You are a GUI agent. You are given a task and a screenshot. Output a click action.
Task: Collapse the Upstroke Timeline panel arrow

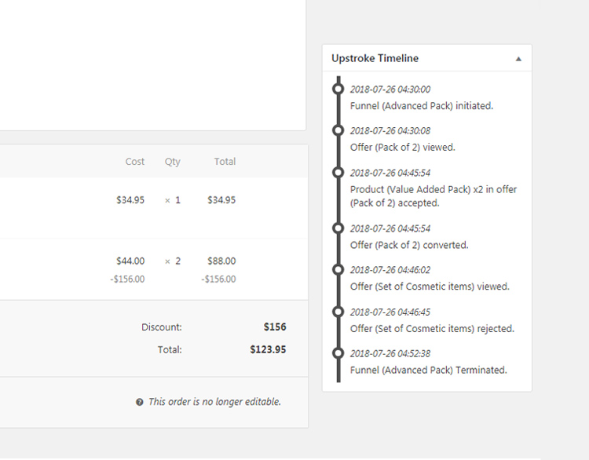point(518,59)
